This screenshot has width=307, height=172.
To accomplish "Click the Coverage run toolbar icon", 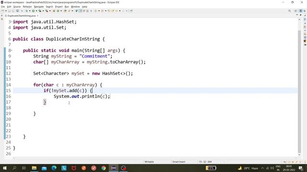I will click(x=40, y=11).
